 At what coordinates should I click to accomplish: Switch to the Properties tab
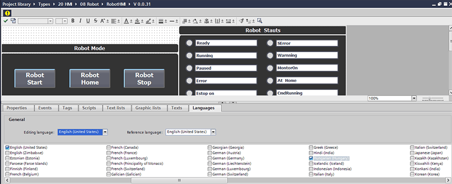(17, 108)
